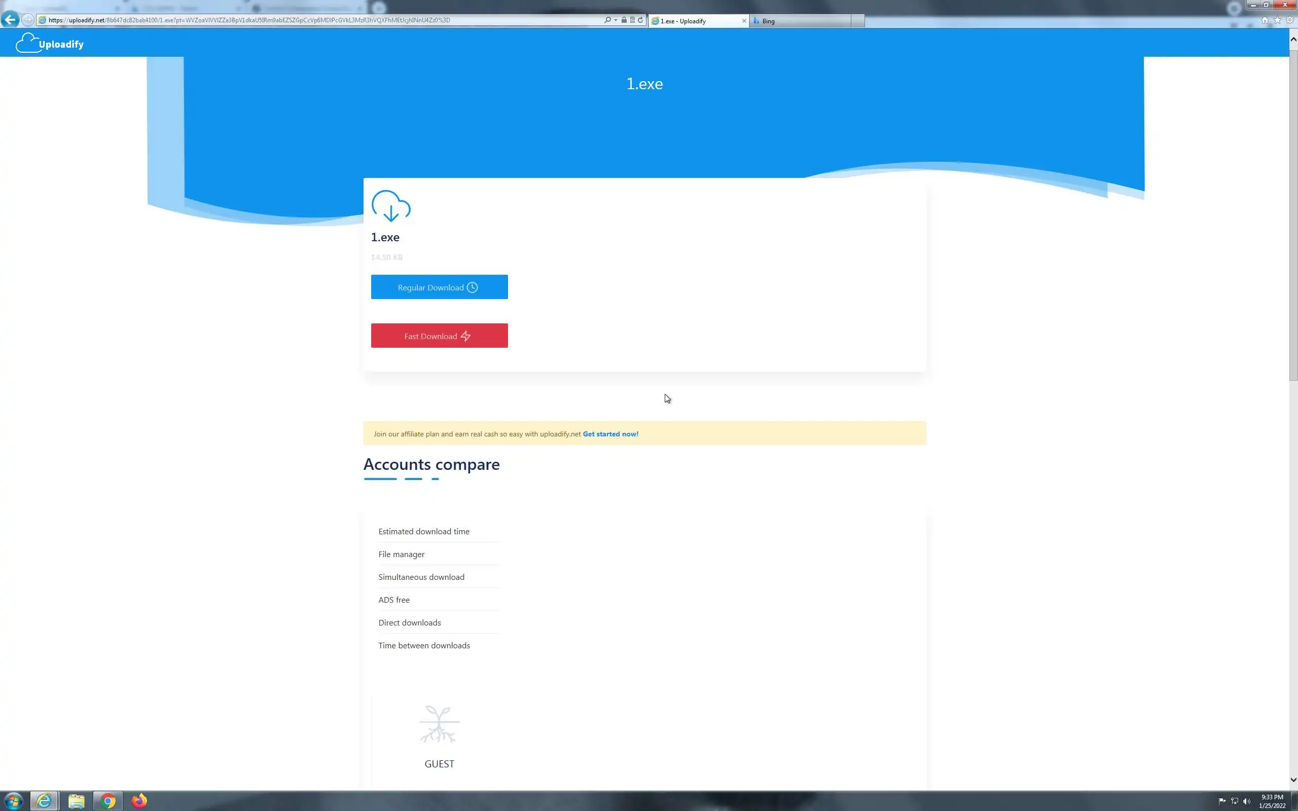This screenshot has width=1298, height=811.
Task: Click the Regular Download button
Action: pyautogui.click(x=439, y=287)
